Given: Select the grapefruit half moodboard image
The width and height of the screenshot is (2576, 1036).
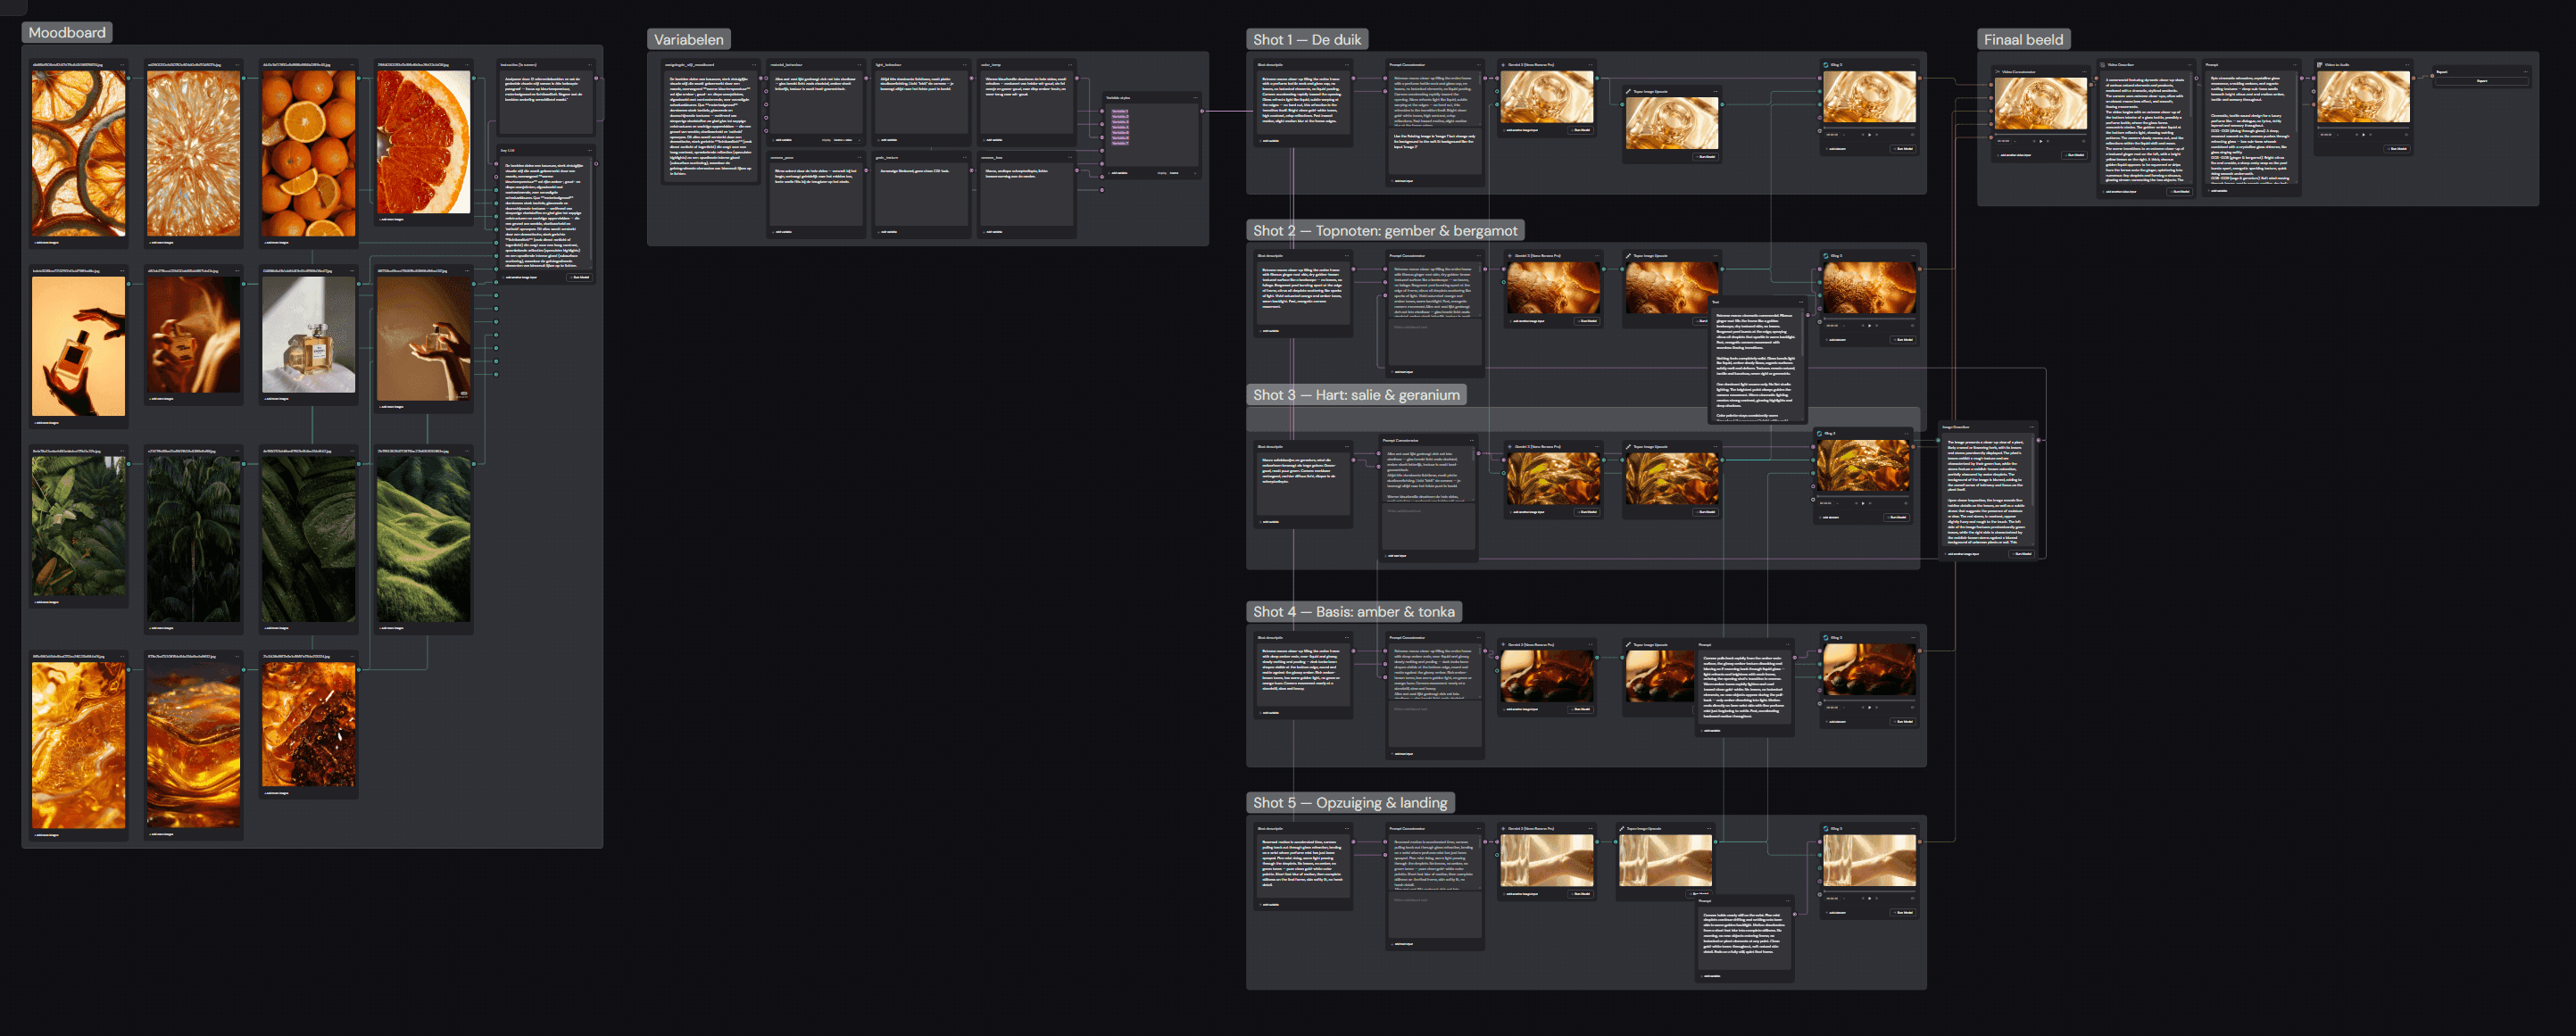Looking at the screenshot, I should click(423, 142).
